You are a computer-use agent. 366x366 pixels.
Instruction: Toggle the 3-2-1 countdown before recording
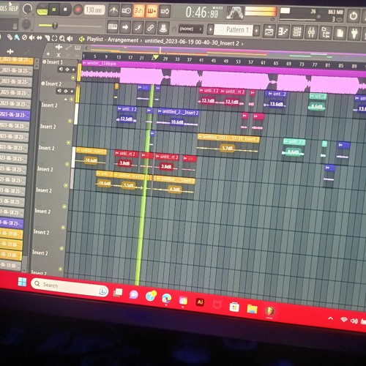coord(138,11)
